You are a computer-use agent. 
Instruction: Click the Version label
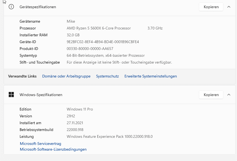pyautogui.click(x=26, y=116)
